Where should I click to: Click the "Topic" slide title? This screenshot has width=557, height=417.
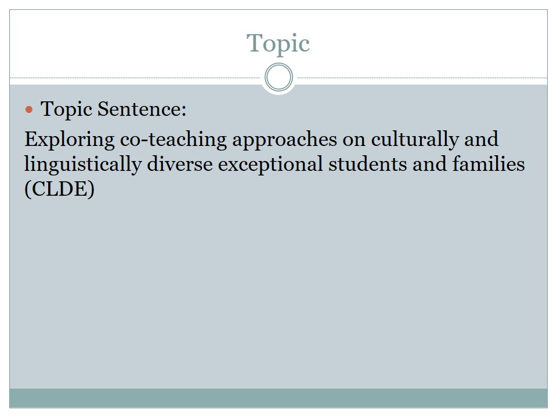(278, 43)
